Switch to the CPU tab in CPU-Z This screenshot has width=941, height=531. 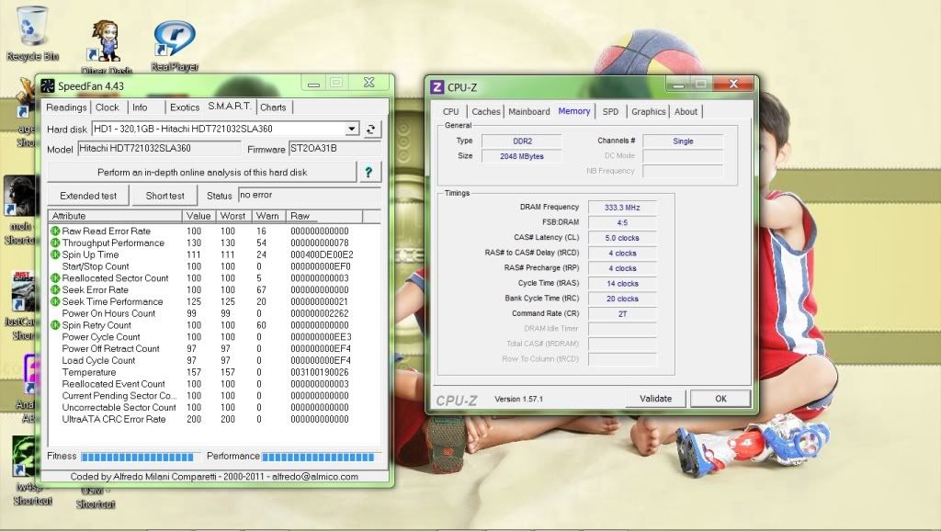tap(450, 111)
